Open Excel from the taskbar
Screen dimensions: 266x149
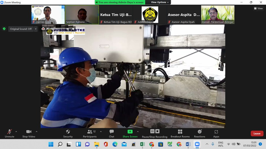pyautogui.click(x=142, y=144)
